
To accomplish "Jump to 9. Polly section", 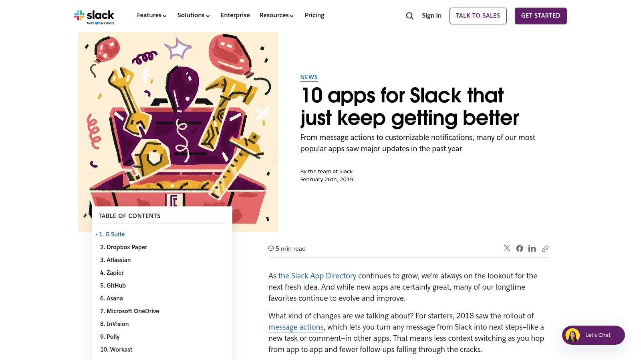I will (110, 337).
